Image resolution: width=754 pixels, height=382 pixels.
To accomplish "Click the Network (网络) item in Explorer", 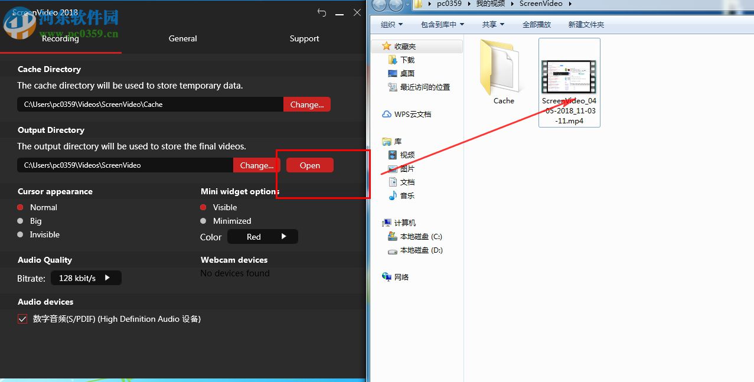I will [396, 277].
